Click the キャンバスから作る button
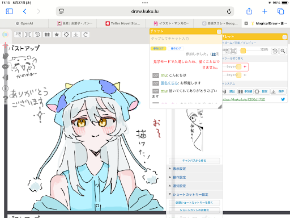The image size is (290, 218). (x=194, y=161)
